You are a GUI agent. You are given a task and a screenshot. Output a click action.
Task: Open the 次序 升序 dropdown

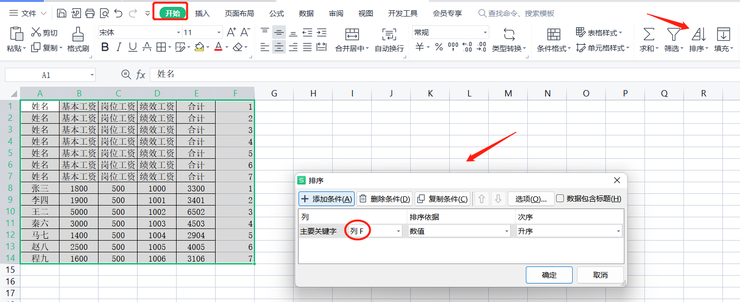[x=569, y=231]
